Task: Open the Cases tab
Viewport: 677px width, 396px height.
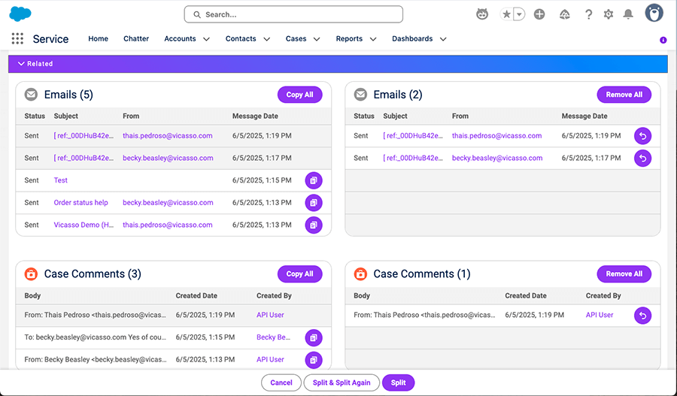Action: (296, 39)
